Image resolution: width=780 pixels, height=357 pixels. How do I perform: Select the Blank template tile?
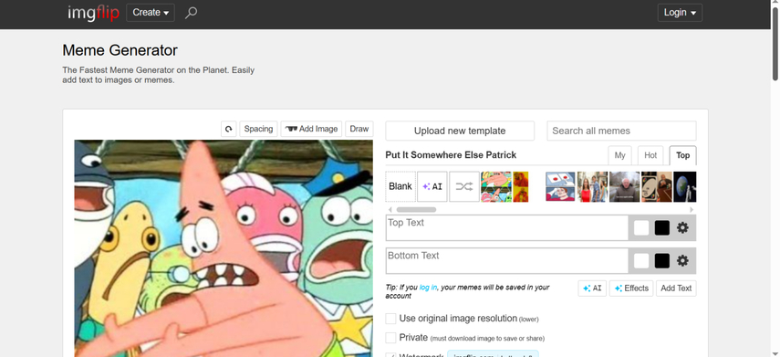coord(400,186)
